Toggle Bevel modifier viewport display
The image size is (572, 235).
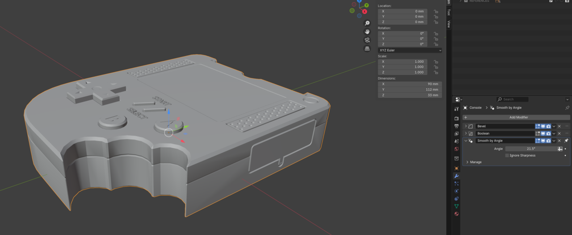543,126
